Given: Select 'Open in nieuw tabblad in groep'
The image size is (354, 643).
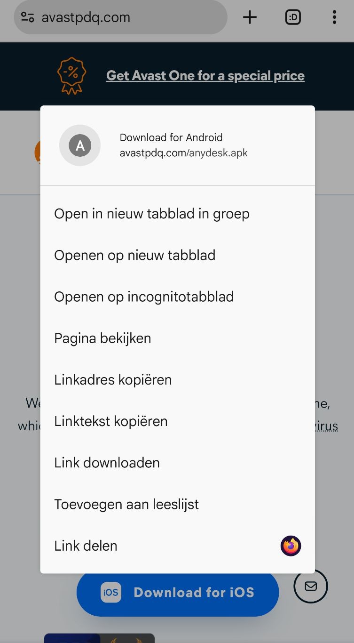Looking at the screenshot, I should (x=178, y=214).
